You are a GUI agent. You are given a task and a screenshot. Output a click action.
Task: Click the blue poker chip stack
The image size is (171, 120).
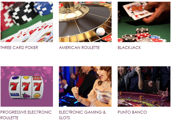[x=44, y=8]
